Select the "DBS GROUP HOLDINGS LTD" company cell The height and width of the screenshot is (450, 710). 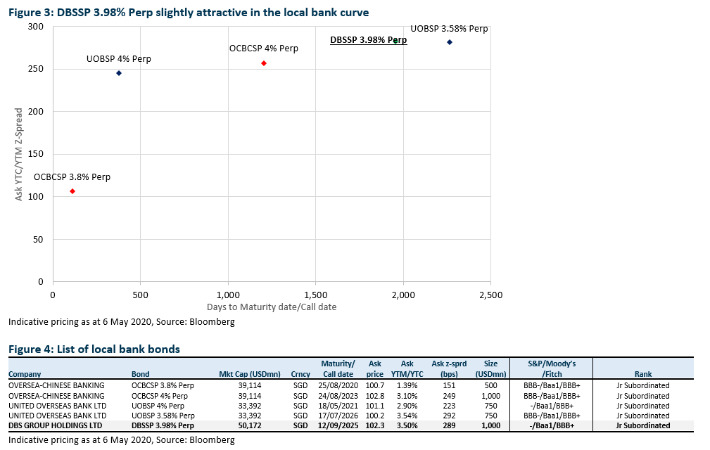coord(56,425)
